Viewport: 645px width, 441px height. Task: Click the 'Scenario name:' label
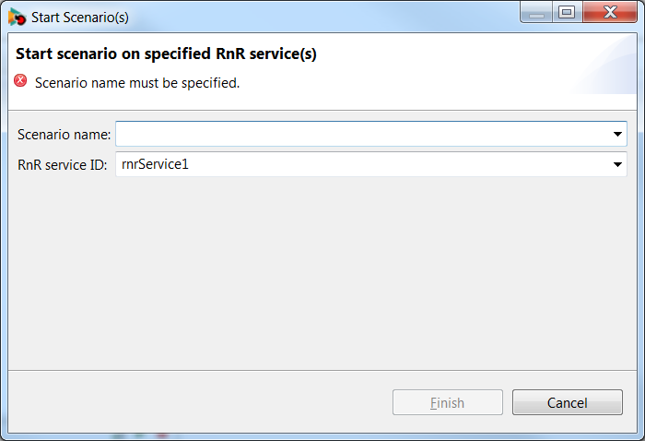(64, 135)
